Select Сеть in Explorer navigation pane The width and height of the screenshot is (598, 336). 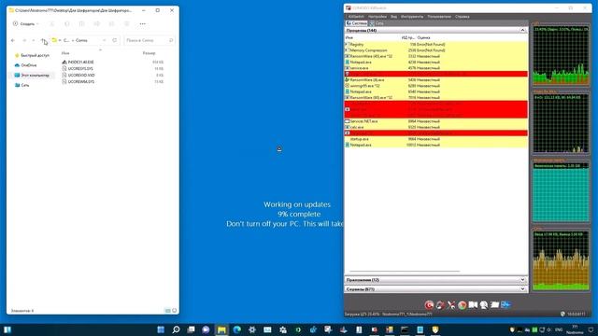21,85
